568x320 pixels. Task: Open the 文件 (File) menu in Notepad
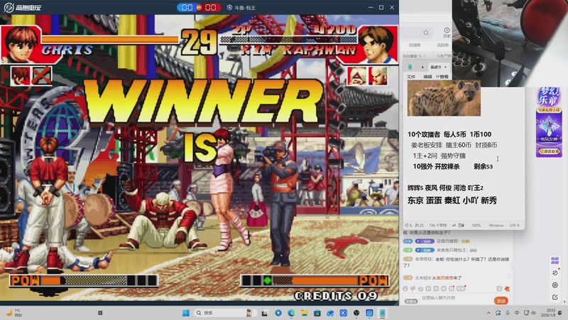[x=411, y=77]
